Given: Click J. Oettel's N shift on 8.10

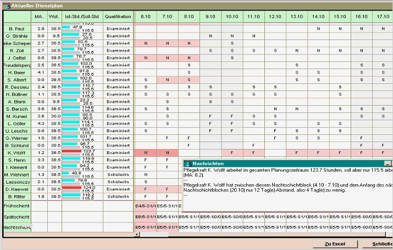Looking at the screenshot, I should pos(189,58).
